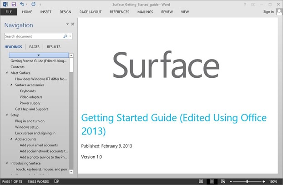
Task: Open the Navigation pane task options arrow
Action: pyautogui.click(x=67, y=24)
